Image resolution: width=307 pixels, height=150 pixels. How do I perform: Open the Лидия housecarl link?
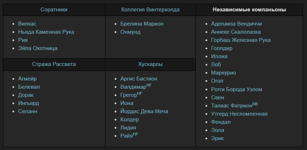tap(128, 128)
